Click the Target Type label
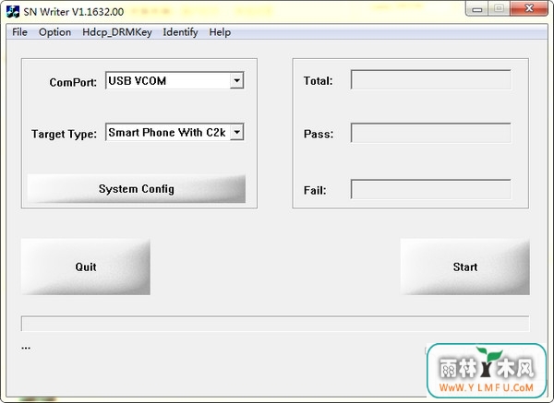The height and width of the screenshot is (403, 554). (64, 134)
